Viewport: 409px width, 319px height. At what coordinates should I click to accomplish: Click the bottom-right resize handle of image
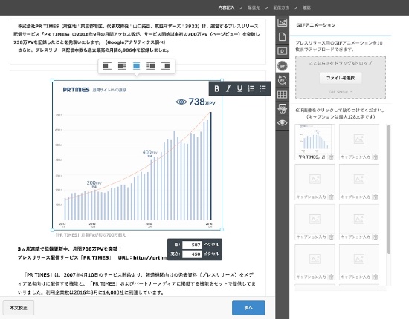(222, 230)
